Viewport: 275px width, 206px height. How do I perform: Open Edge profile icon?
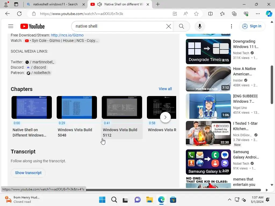pyautogui.click(x=6, y=4)
